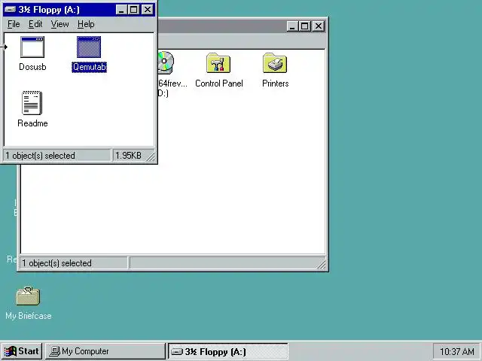482x361 pixels.
Task: Open the Edit menu in Floppy window
Action: [35, 24]
